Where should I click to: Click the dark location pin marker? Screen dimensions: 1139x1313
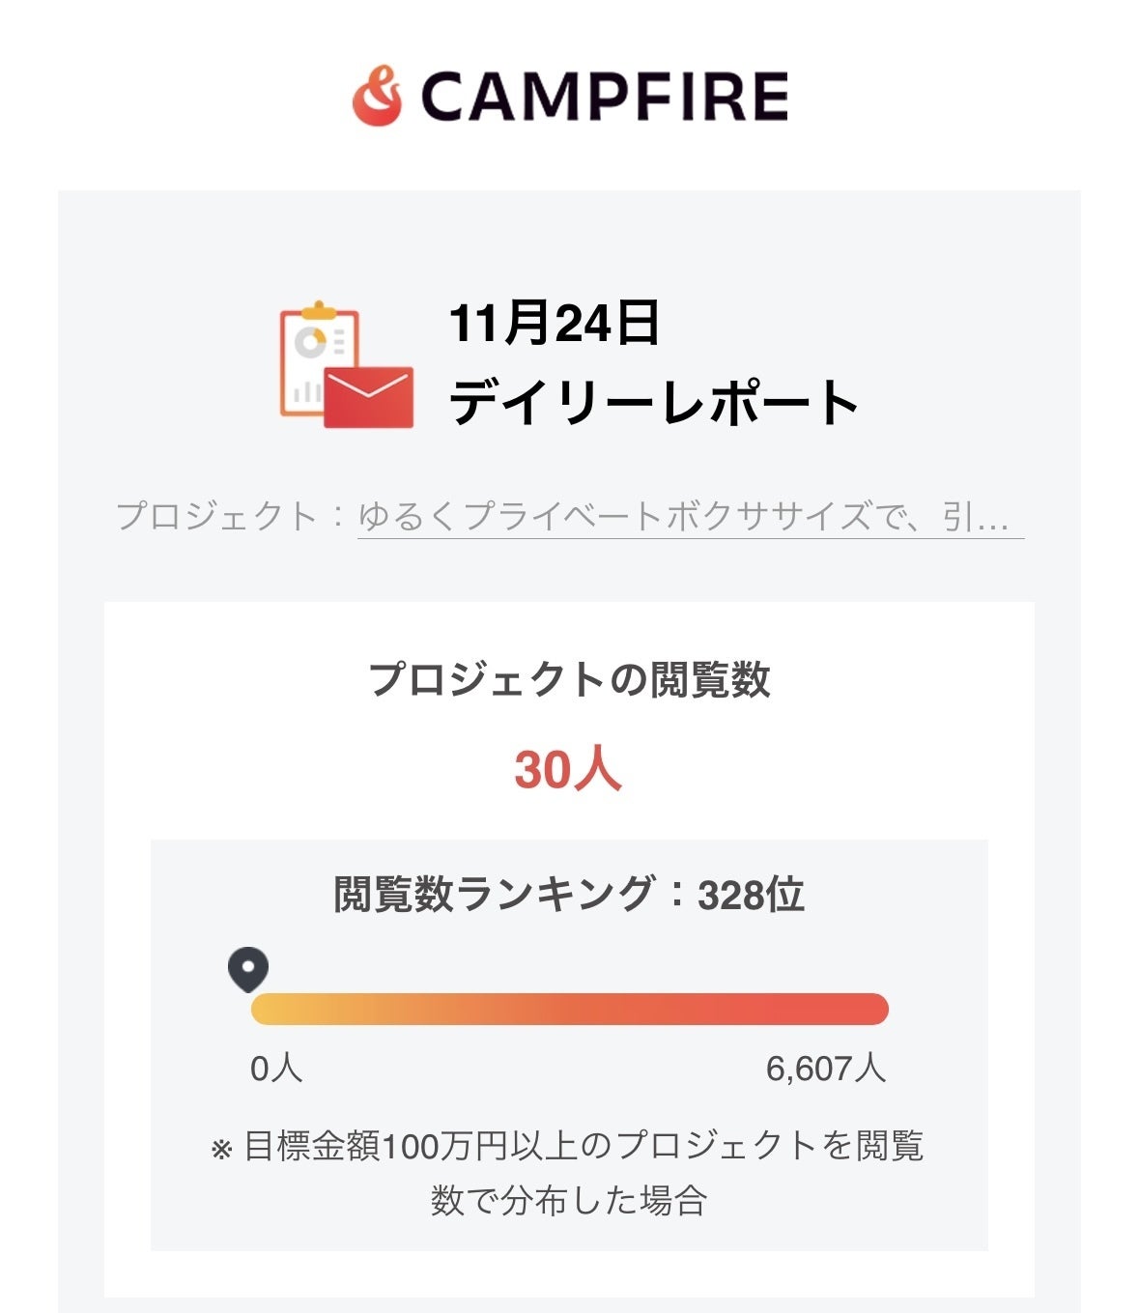click(x=248, y=968)
